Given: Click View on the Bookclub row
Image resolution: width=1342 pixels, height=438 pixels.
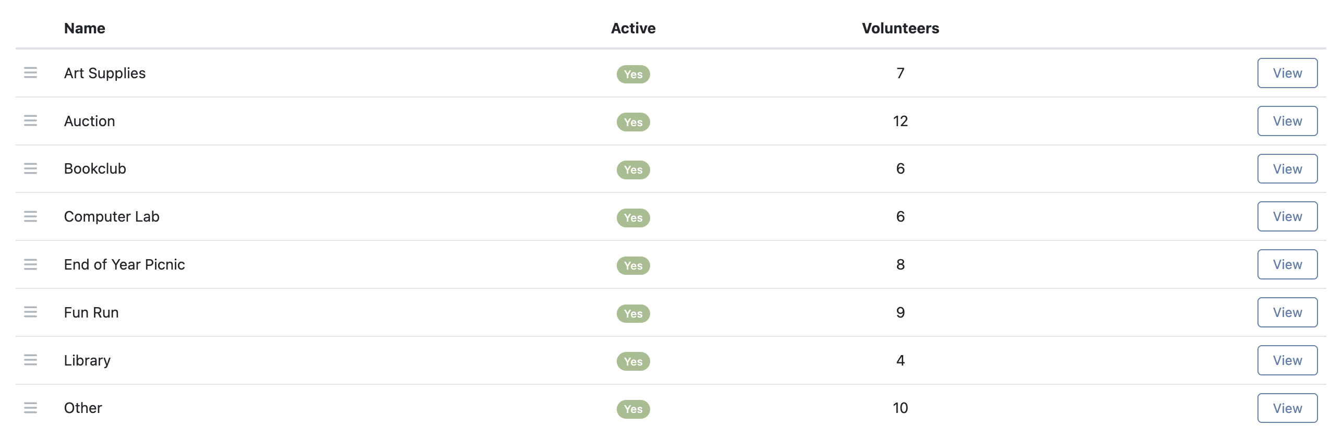Looking at the screenshot, I should click(x=1287, y=169).
